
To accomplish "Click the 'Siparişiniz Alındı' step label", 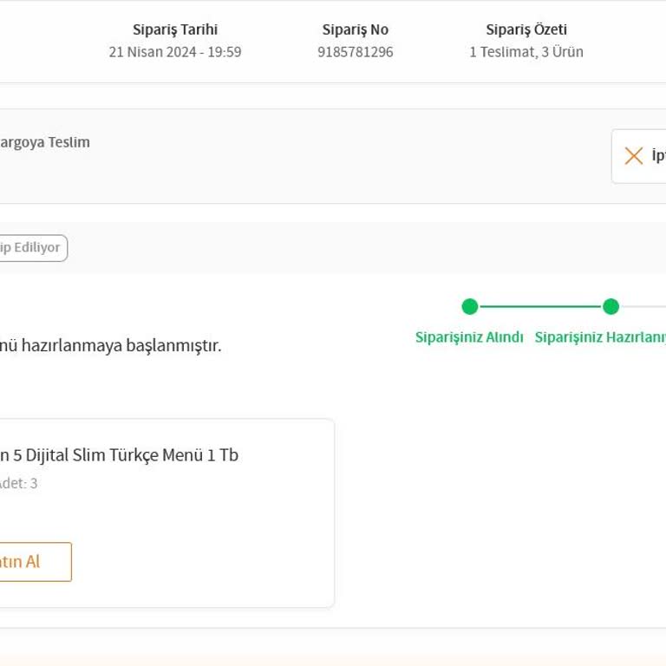I will [469, 336].
